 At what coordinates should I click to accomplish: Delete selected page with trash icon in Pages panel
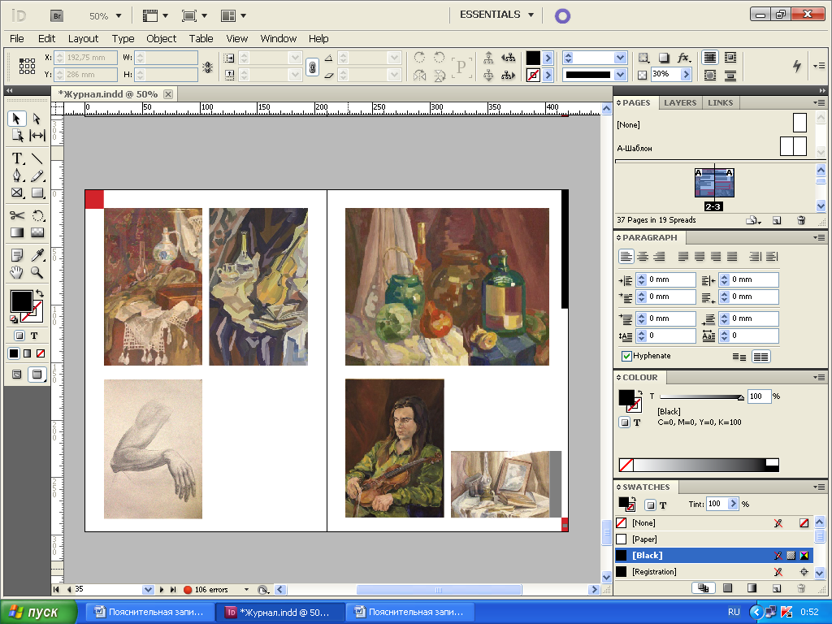click(801, 220)
